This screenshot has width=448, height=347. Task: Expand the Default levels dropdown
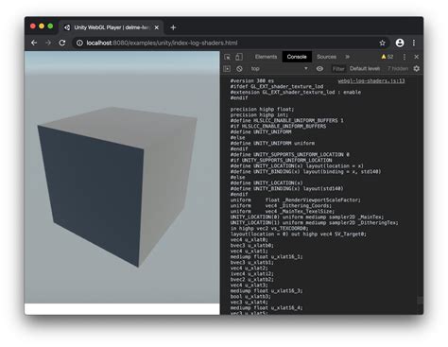[x=365, y=69]
